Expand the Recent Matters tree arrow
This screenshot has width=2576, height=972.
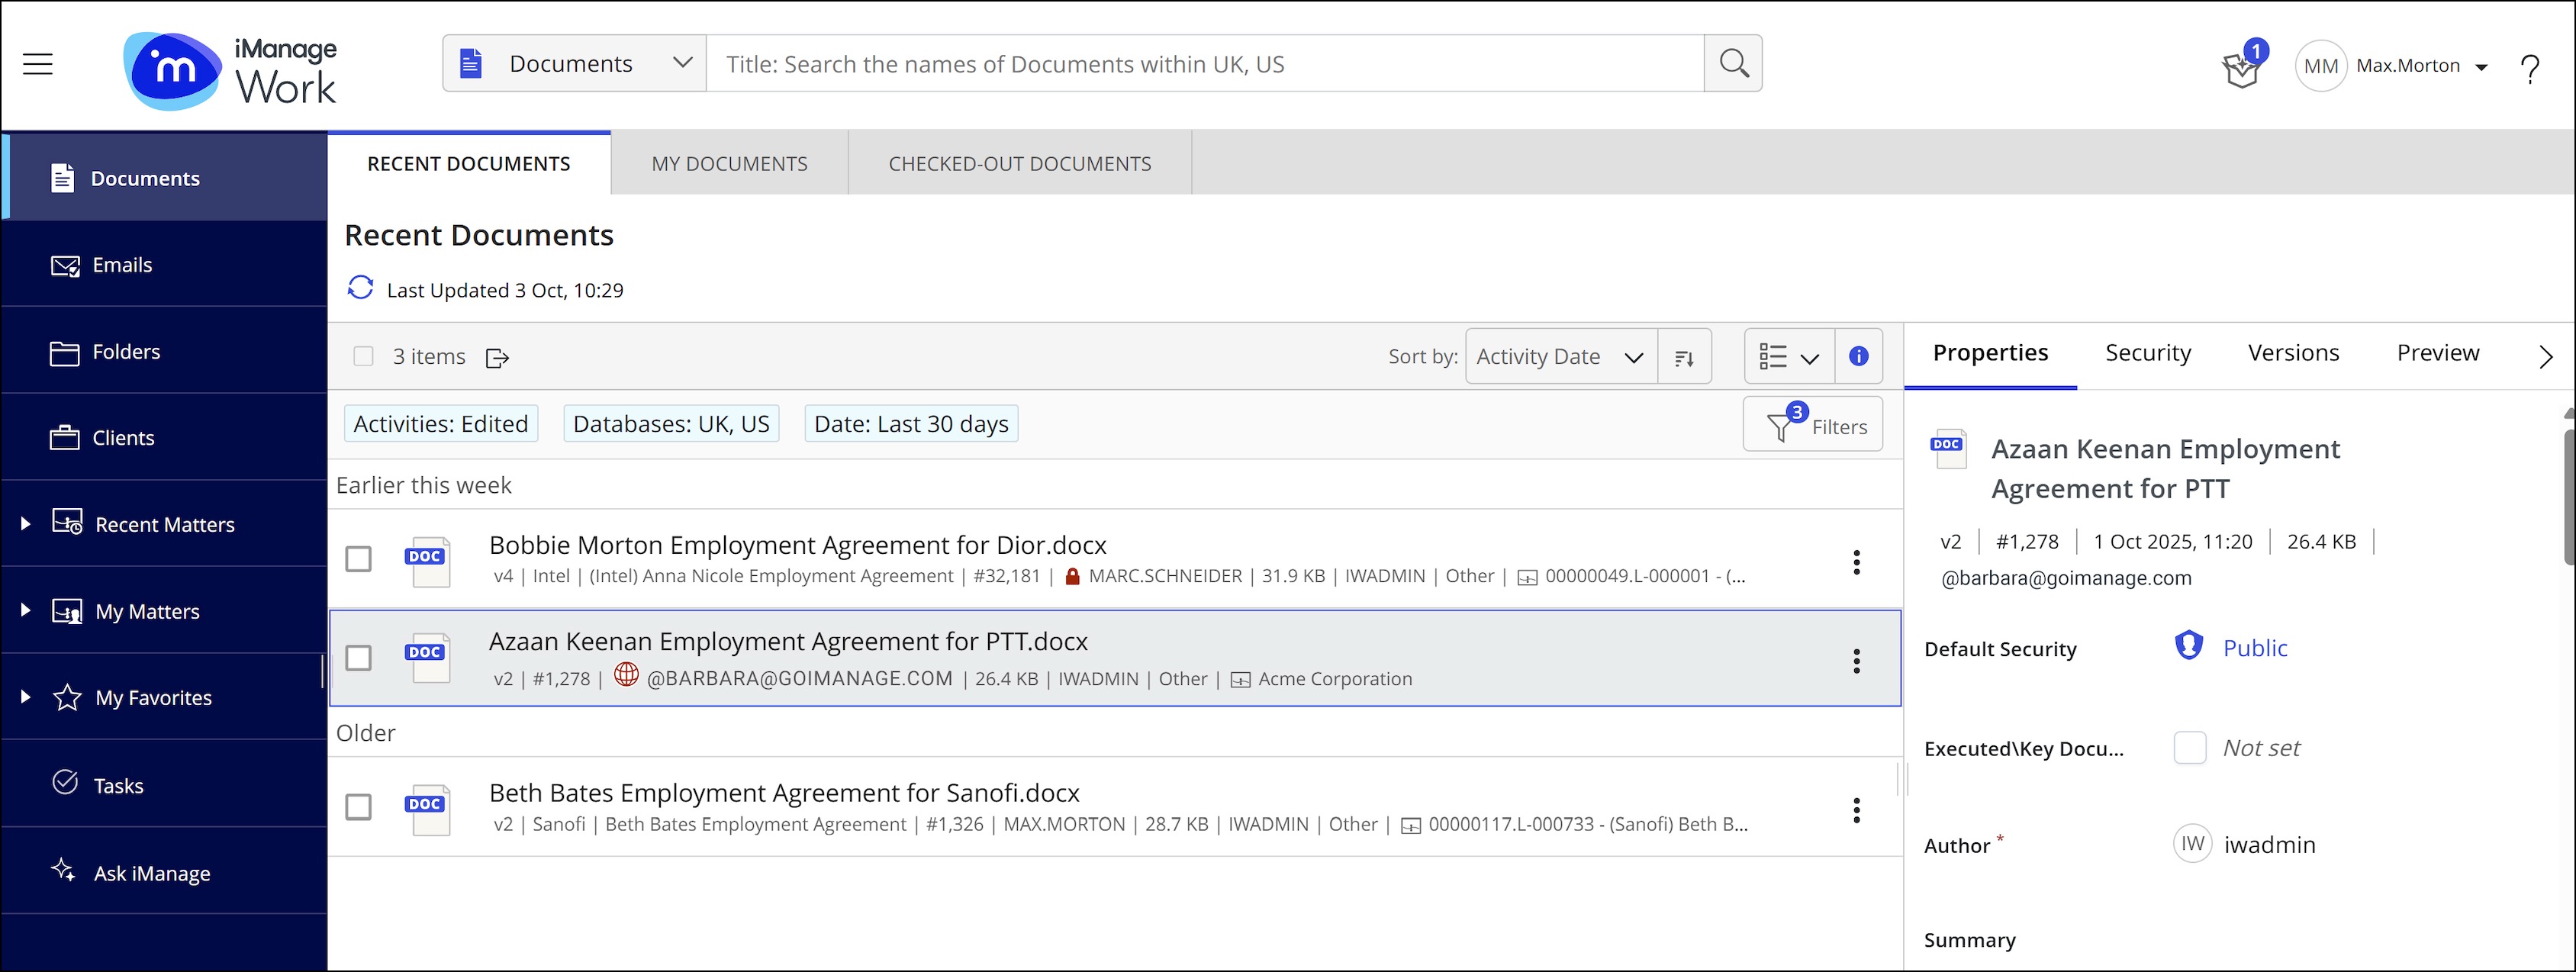tap(26, 523)
